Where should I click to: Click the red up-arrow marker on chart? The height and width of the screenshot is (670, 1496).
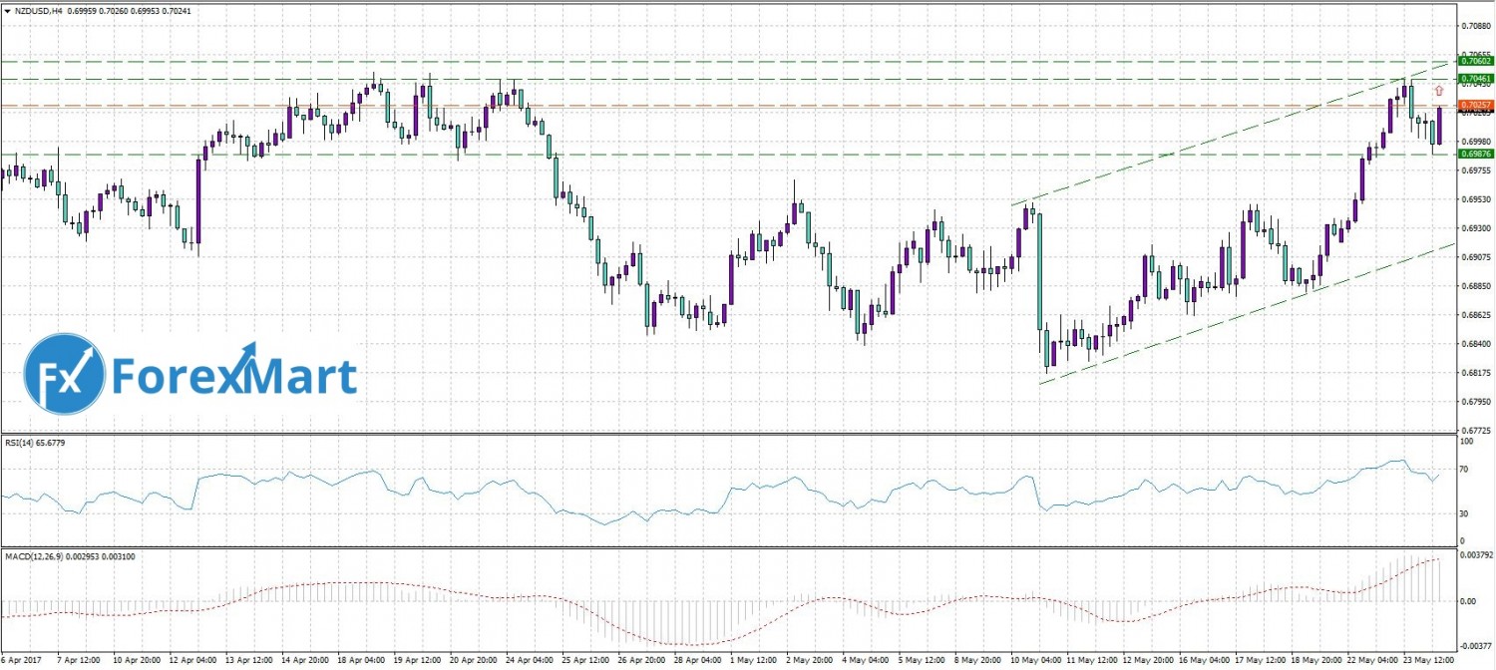pyautogui.click(x=1439, y=91)
